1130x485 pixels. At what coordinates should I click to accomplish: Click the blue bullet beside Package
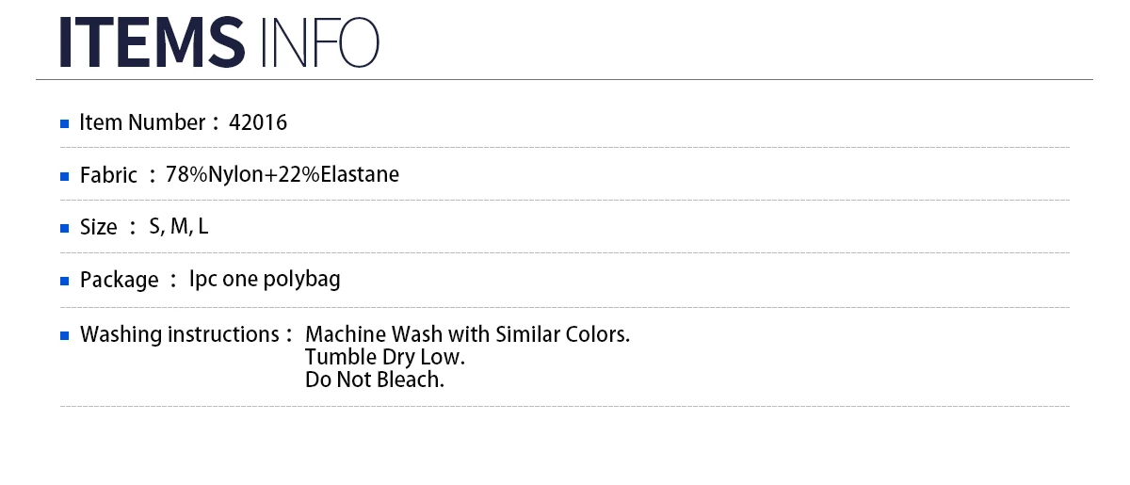pos(65,282)
